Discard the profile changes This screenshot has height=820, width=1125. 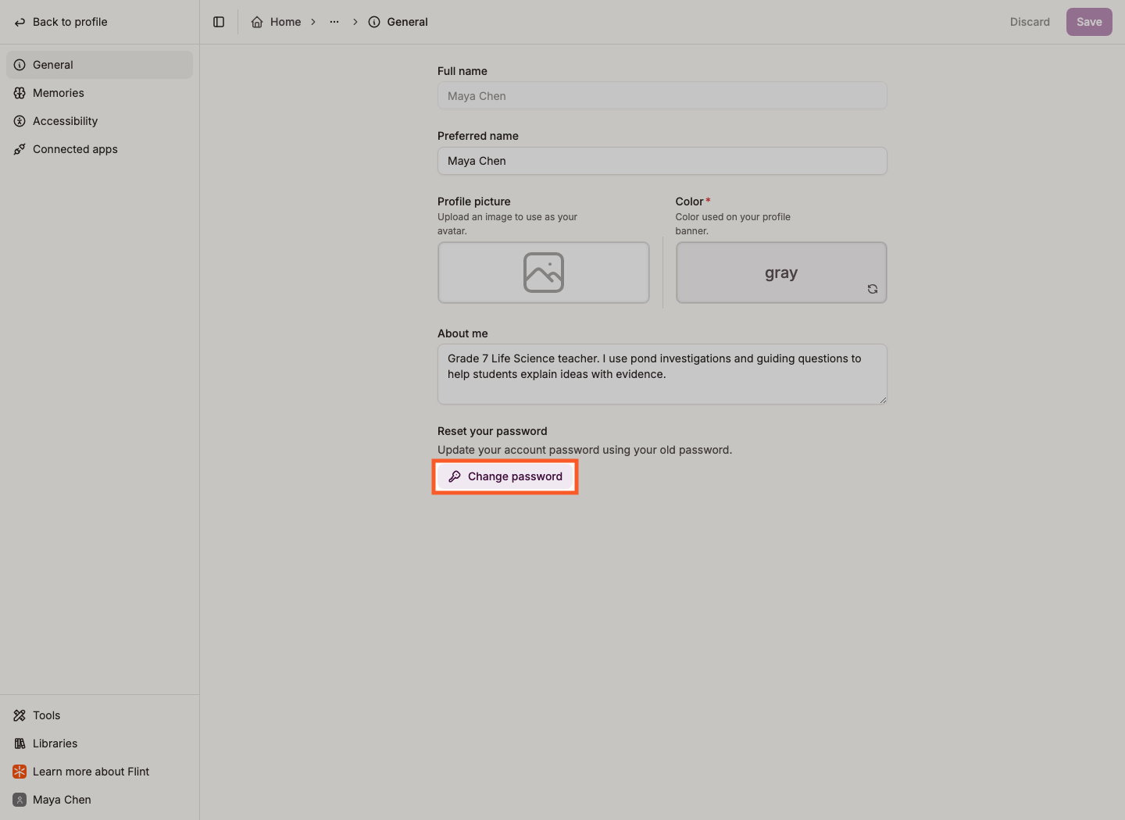(x=1030, y=22)
